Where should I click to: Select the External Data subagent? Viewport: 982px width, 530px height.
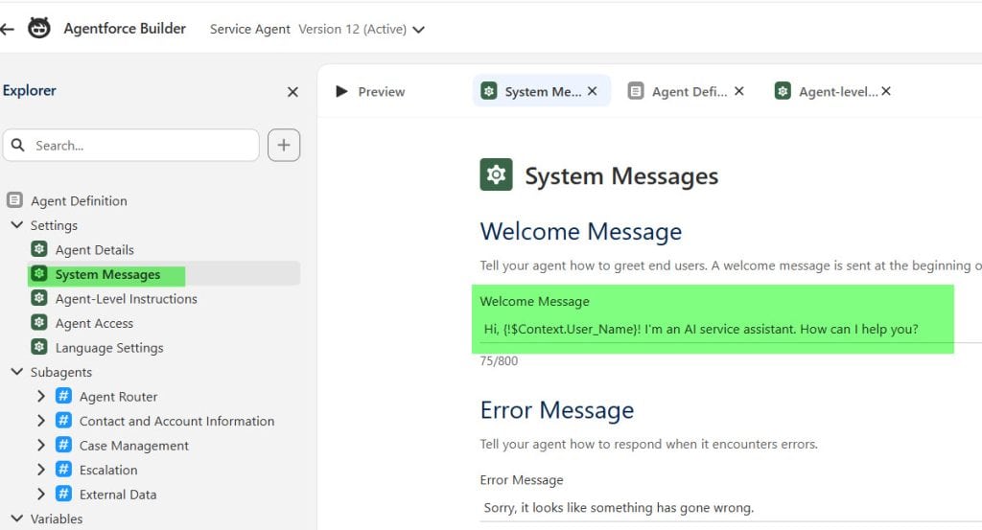118,495
